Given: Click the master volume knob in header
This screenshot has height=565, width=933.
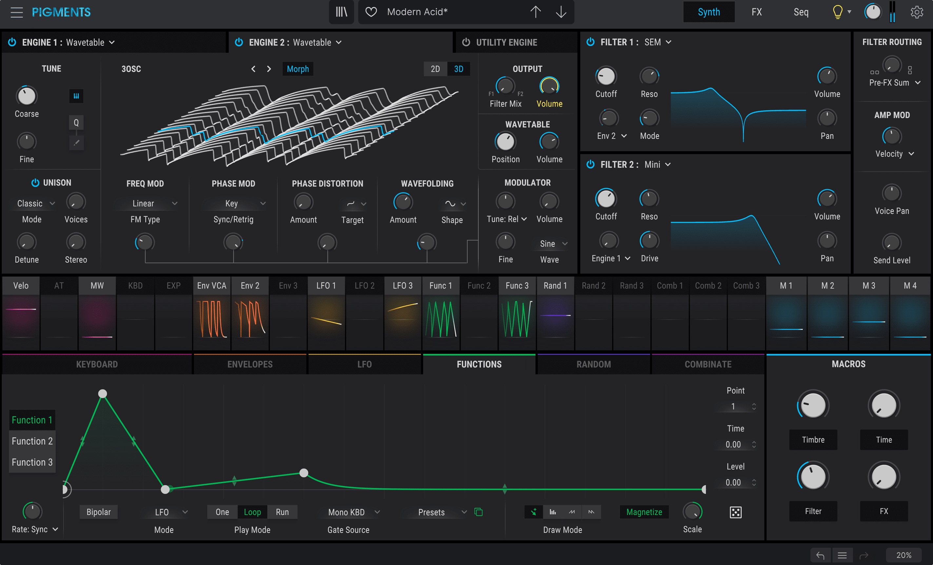Looking at the screenshot, I should pos(872,12).
